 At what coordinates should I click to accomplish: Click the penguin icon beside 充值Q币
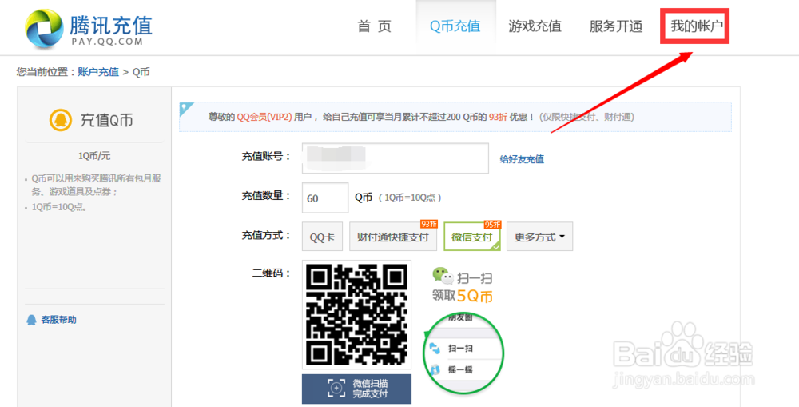click(x=60, y=121)
